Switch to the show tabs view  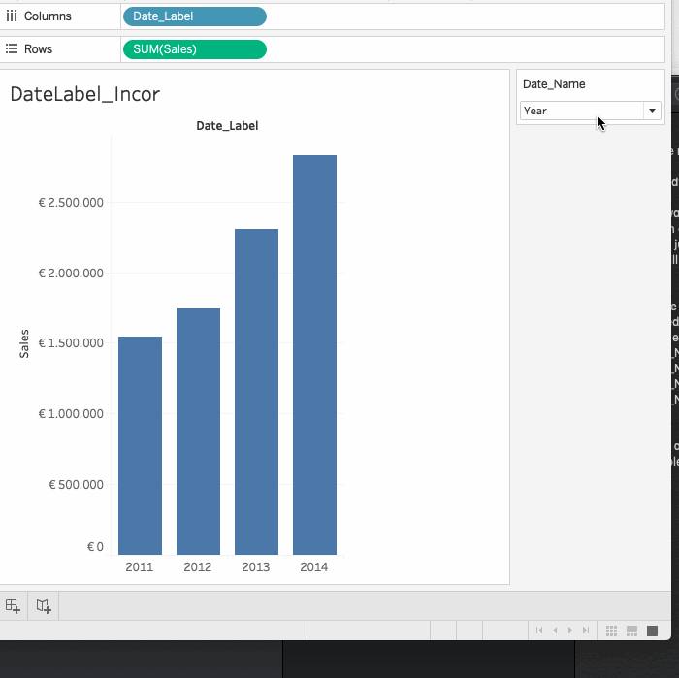click(652, 630)
